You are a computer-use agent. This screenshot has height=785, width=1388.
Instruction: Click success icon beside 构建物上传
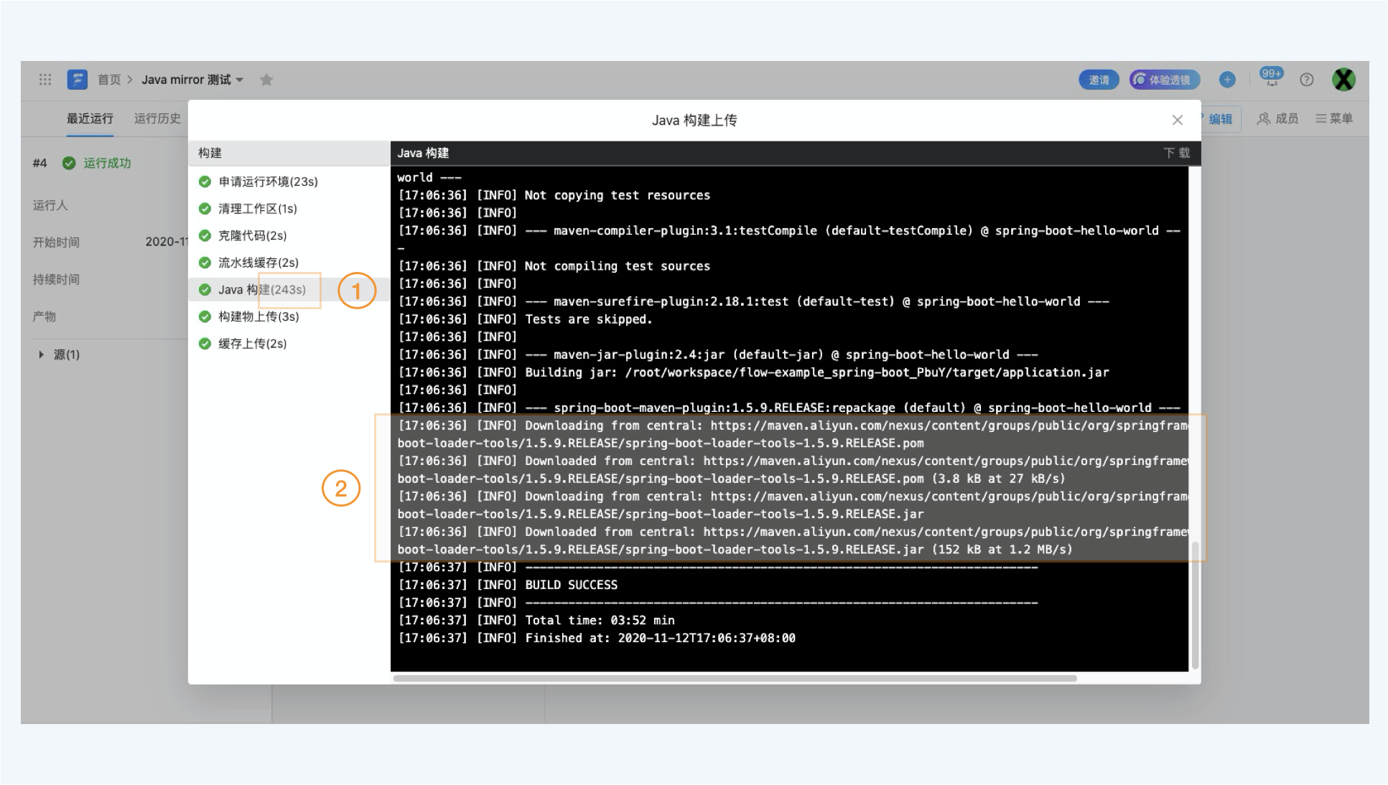205,316
